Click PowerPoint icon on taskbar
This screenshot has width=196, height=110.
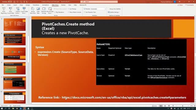click(24, 108)
